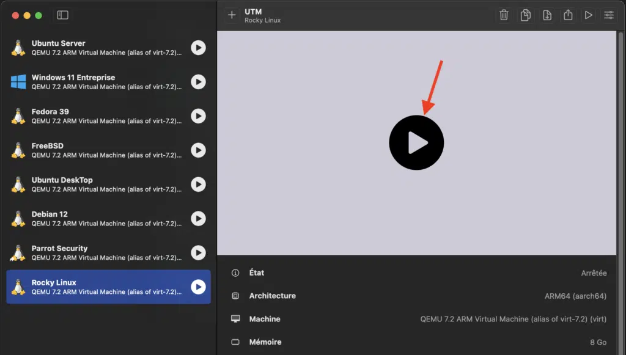
Task: Click the FreeBSD penguin icon
Action: [x=18, y=150]
